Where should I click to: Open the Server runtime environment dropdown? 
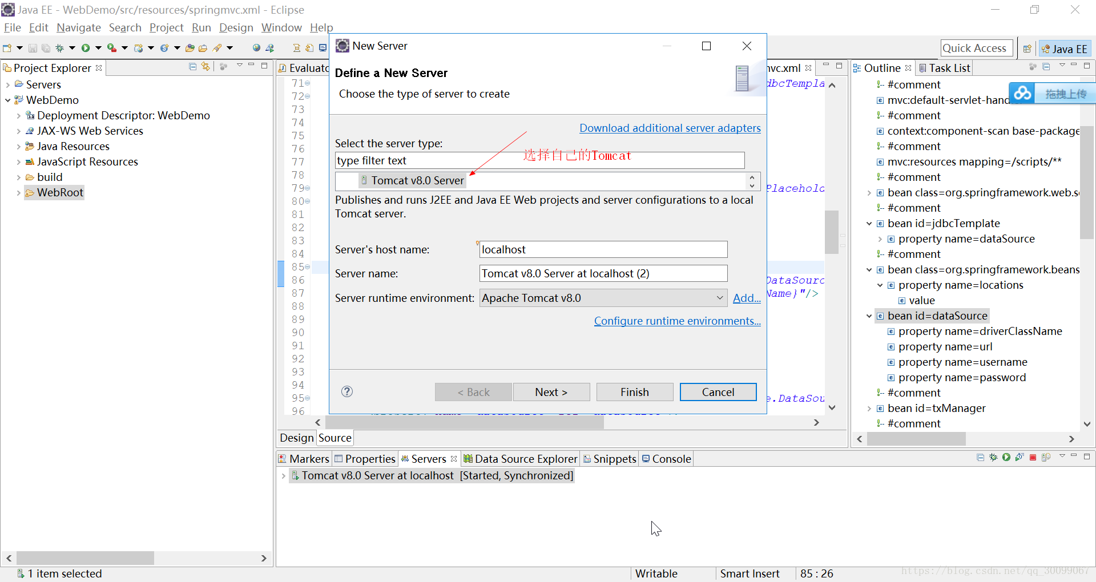click(x=720, y=298)
